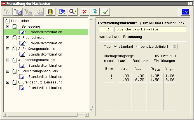The width and height of the screenshot is (194, 120).
Task: Click the blue EC Eurocode icon
Action: [185, 12]
